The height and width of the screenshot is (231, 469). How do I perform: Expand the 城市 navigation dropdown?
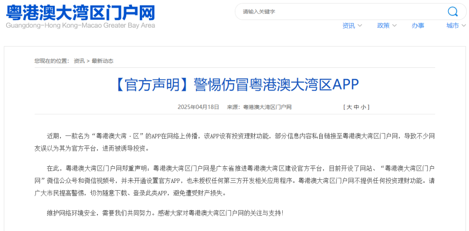(x=452, y=26)
